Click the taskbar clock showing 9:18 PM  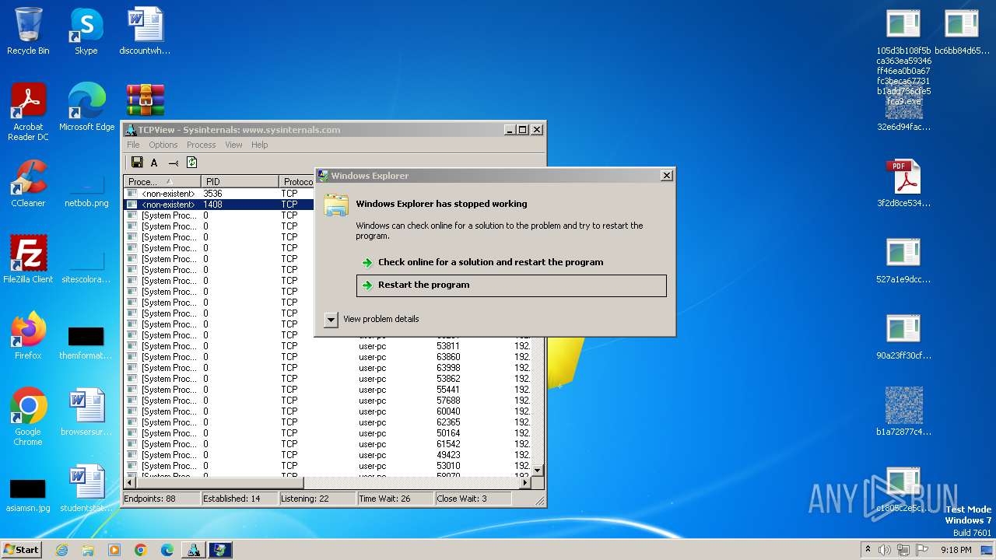tap(956, 550)
